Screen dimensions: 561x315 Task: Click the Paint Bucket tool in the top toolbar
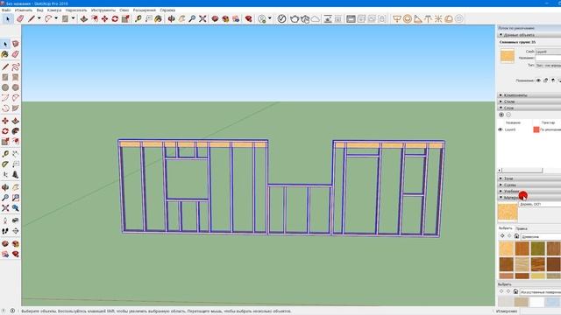click(158, 18)
